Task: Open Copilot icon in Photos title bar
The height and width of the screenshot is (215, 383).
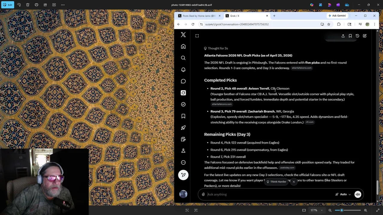Action: coord(312,5)
